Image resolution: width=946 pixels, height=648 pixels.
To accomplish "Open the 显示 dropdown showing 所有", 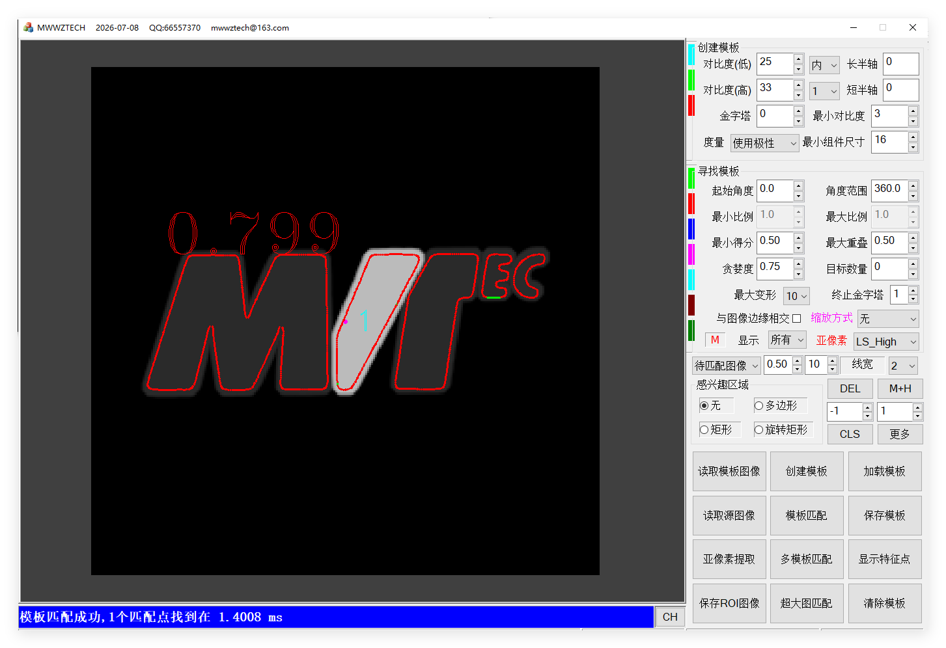I will [787, 340].
